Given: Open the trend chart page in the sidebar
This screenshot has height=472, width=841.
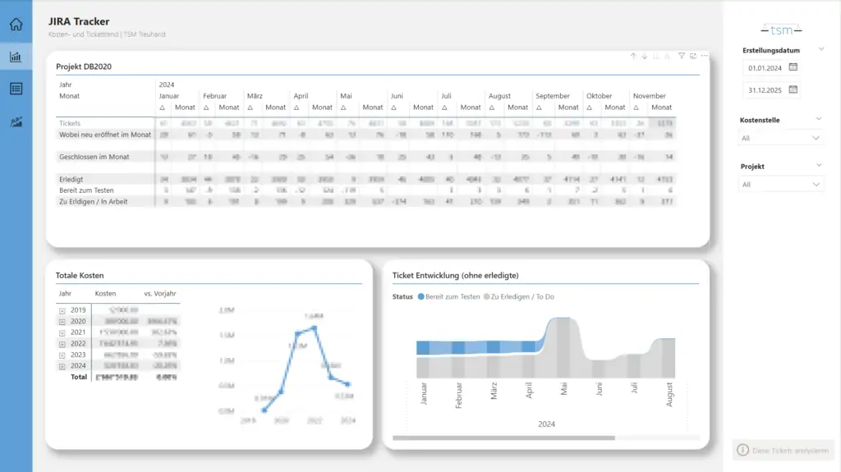Looking at the screenshot, I should 16,121.
